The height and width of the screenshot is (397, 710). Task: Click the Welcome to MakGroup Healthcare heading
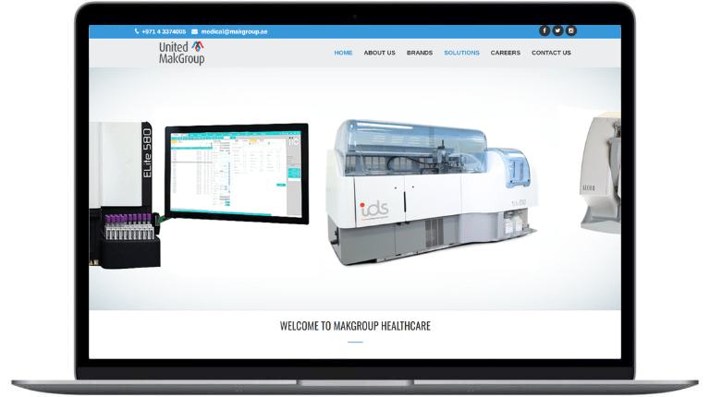coord(355,326)
